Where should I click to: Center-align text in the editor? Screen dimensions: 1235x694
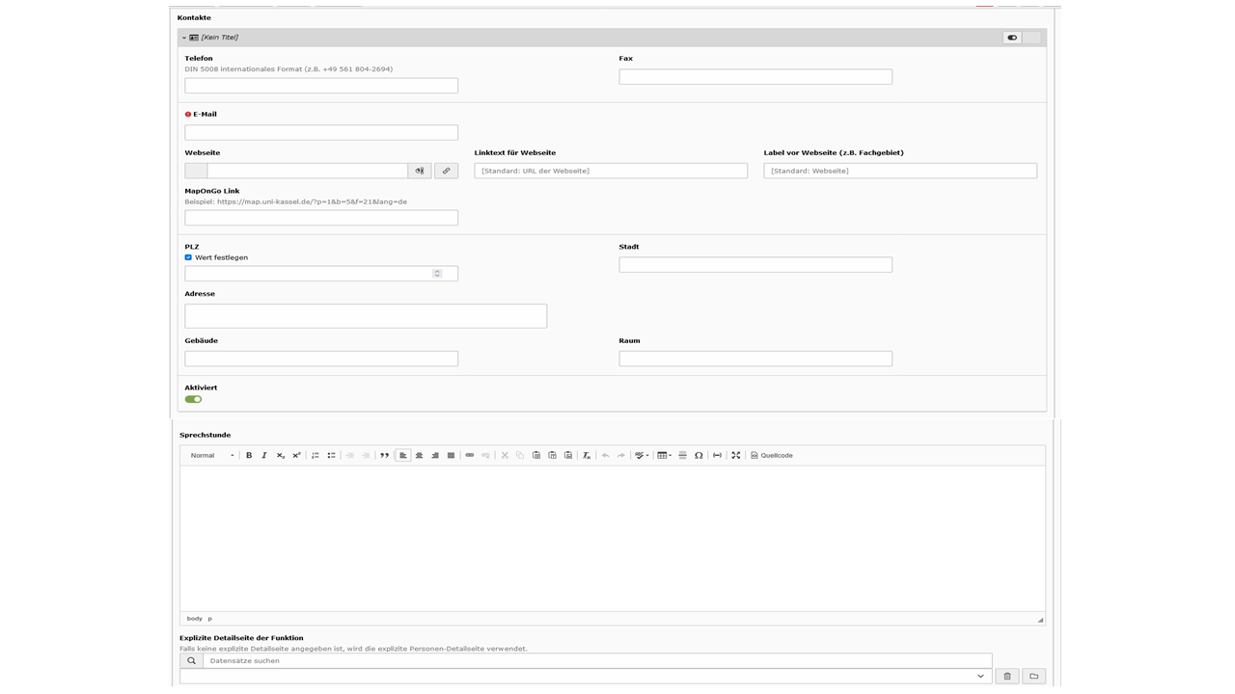click(419, 455)
